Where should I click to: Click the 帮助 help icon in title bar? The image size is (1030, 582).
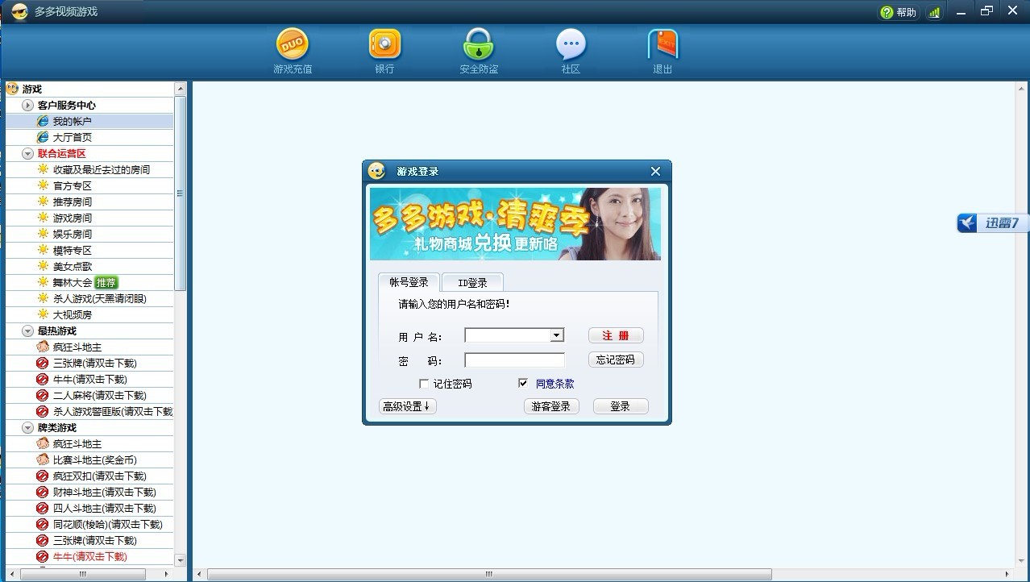point(887,12)
